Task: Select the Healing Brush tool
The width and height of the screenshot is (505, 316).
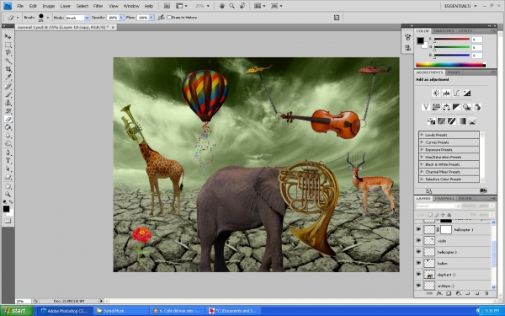Action: 8,87
